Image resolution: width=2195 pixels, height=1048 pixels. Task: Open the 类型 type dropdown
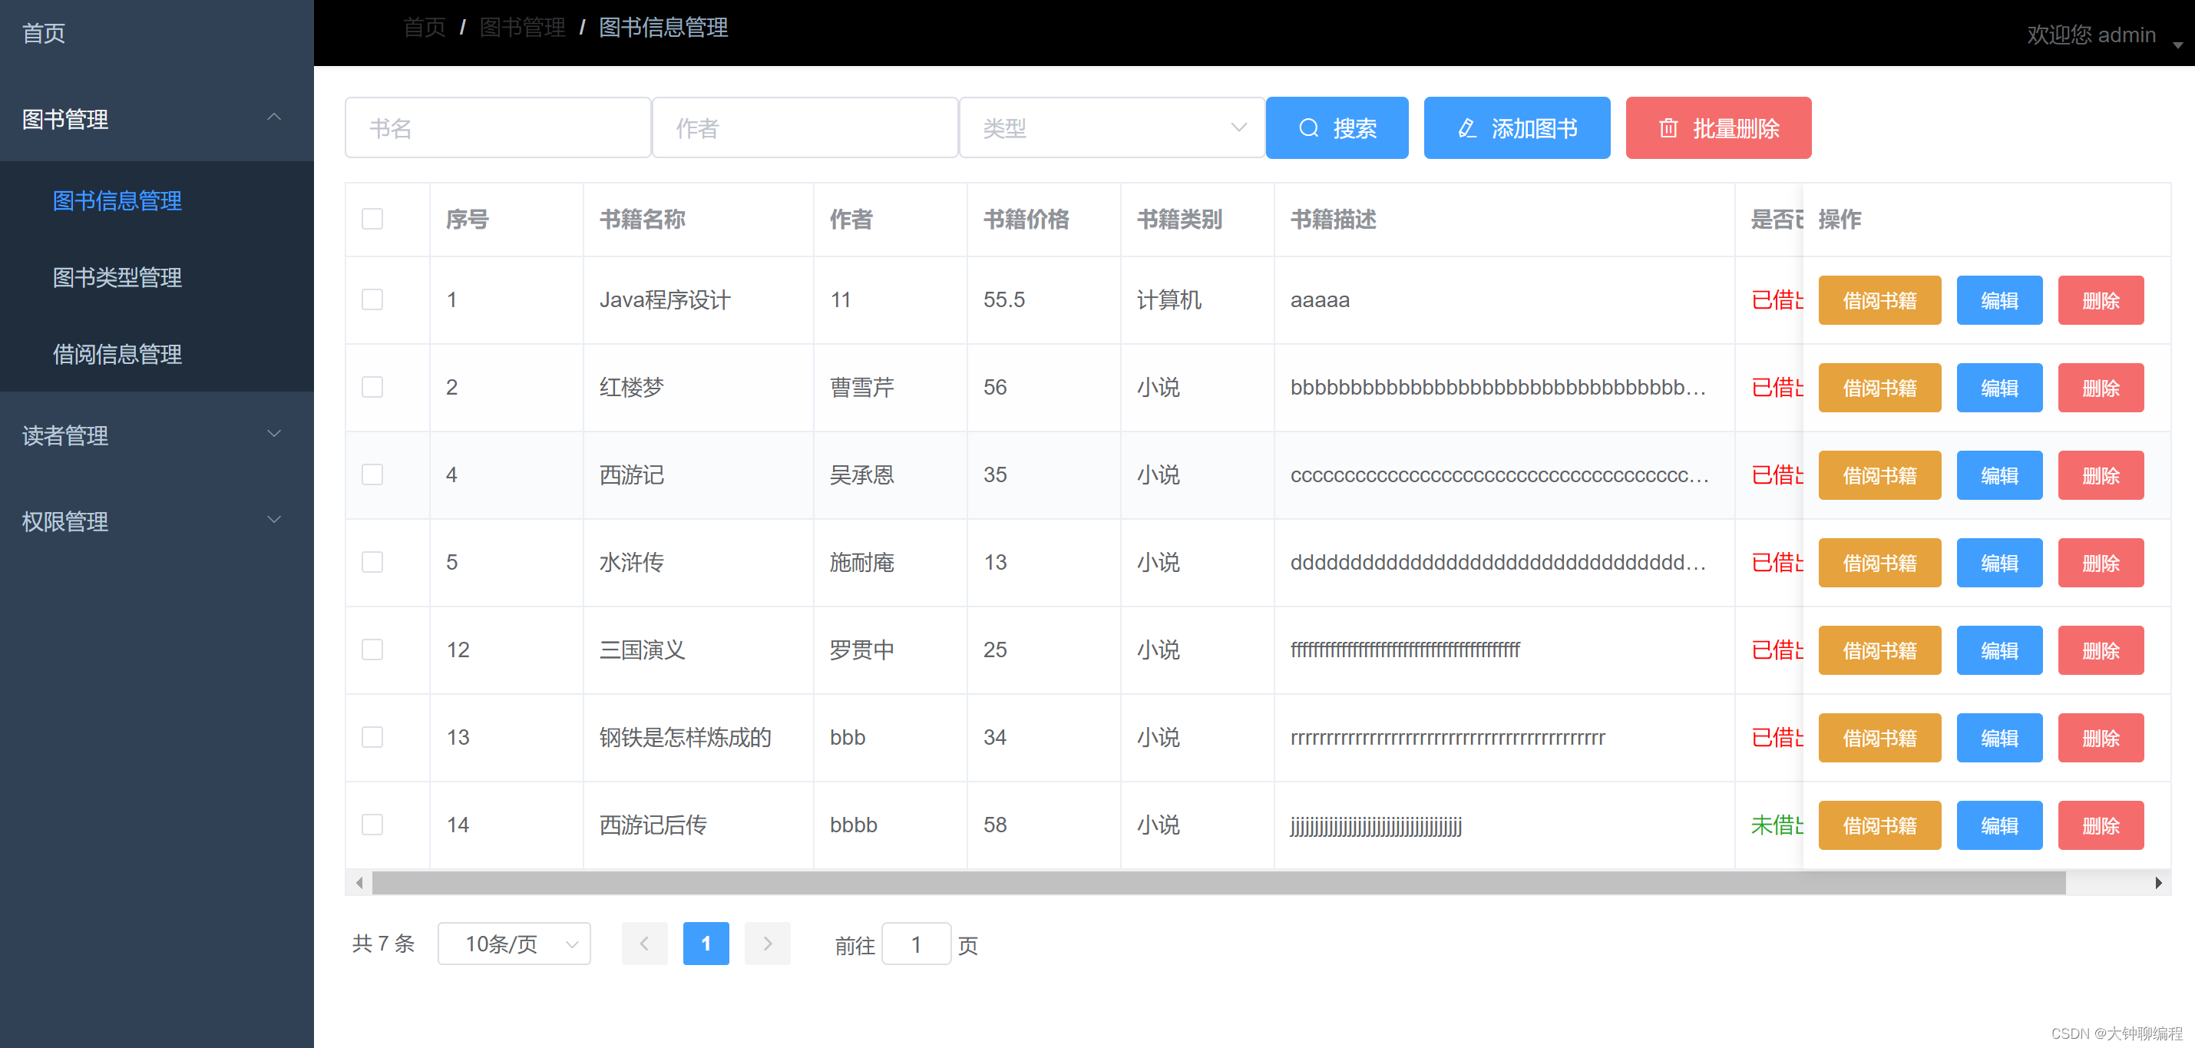1111,127
